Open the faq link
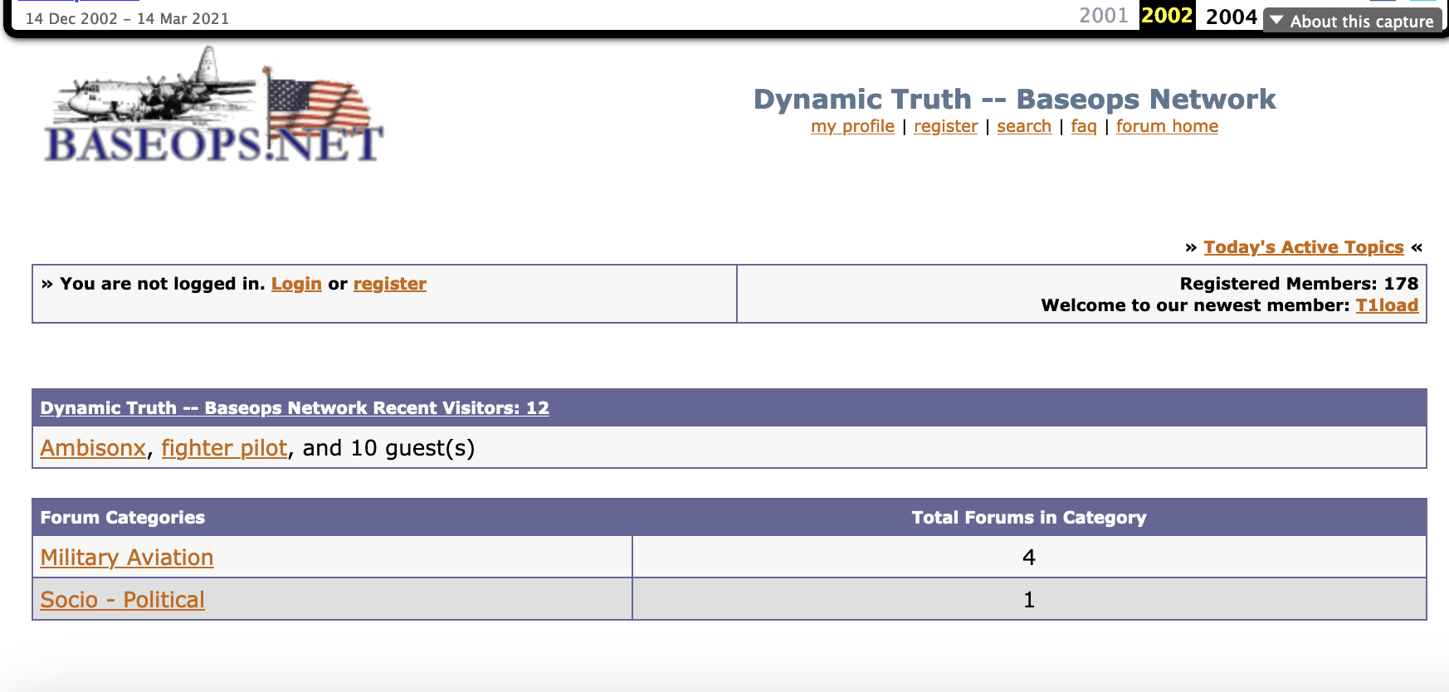 tap(1083, 126)
